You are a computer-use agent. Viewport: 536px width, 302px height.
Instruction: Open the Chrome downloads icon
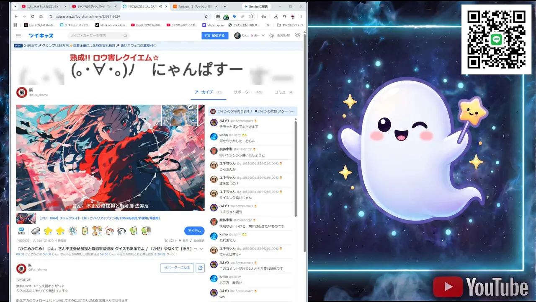point(276,16)
